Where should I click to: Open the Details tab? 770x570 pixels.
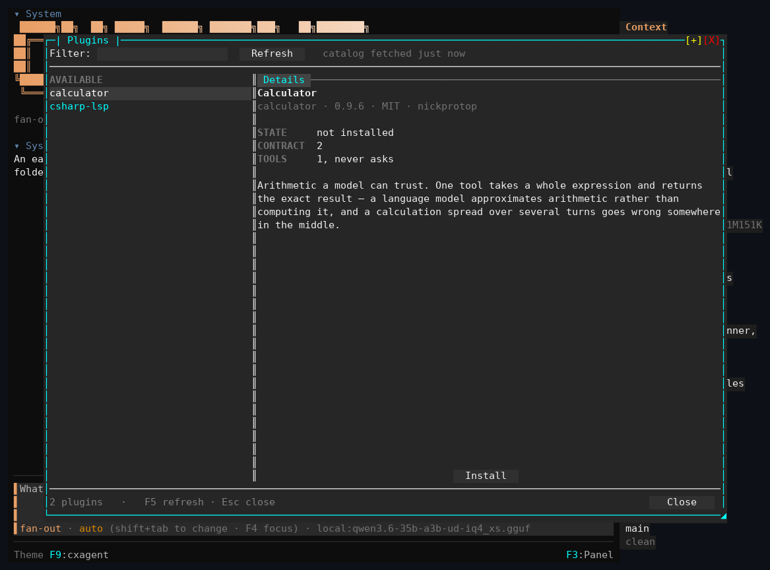click(283, 80)
